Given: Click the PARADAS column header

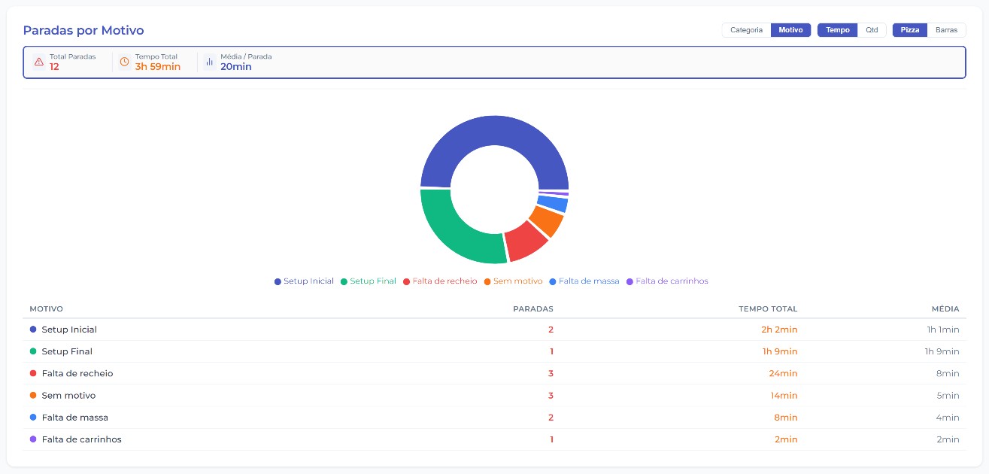Looking at the screenshot, I should click(533, 308).
